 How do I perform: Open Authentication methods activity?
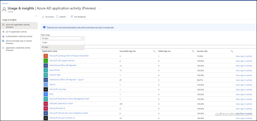(x=19, y=36)
